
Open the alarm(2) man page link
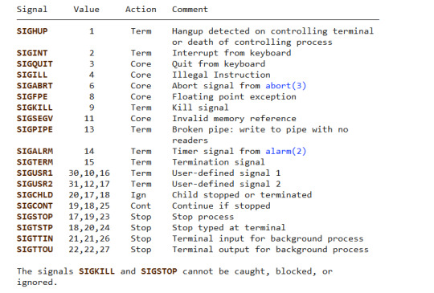pos(285,151)
